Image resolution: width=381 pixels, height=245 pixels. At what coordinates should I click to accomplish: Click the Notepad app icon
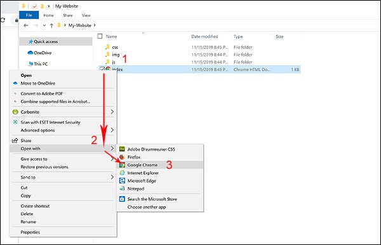[122, 189]
